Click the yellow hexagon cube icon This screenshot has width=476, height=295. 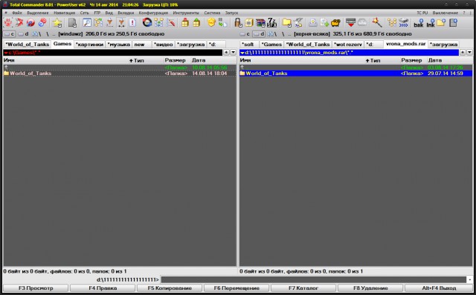pos(211,23)
